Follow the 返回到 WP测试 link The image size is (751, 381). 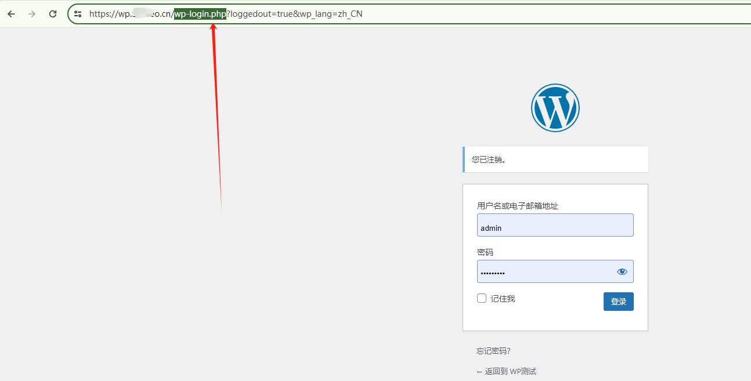506,371
